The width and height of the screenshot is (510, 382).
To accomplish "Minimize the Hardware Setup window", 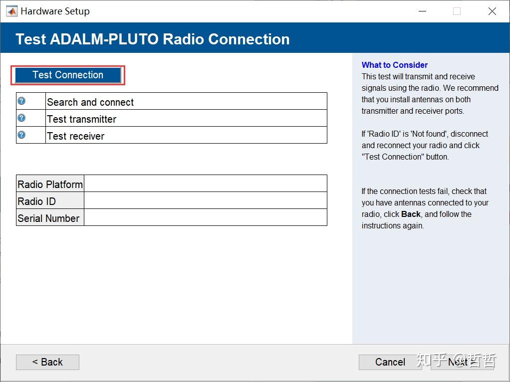I will pyautogui.click(x=422, y=11).
